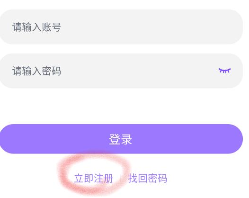Viewport: 249px width, 198px height.
Task: Place the cursor in the gray password box
Action: pyautogui.click(x=121, y=71)
